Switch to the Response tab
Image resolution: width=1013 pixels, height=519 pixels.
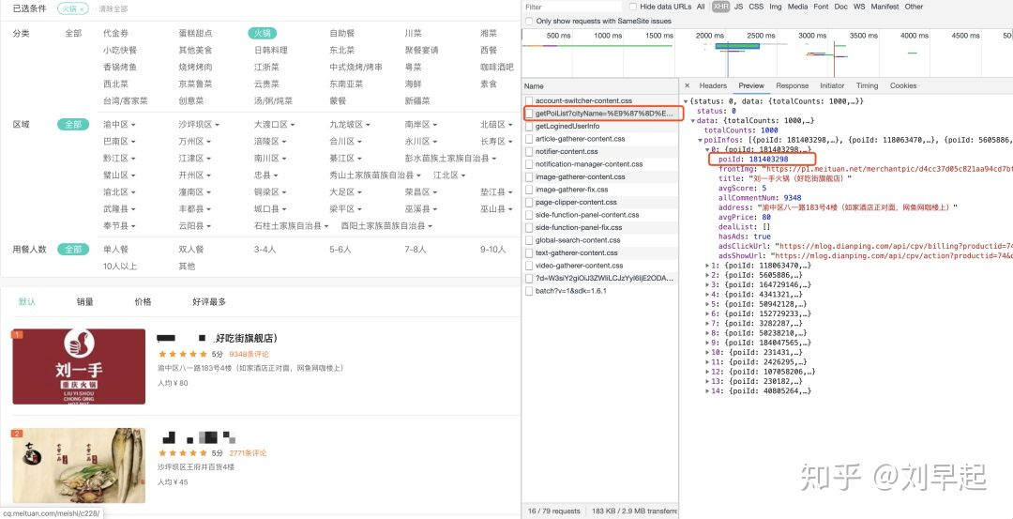(792, 85)
